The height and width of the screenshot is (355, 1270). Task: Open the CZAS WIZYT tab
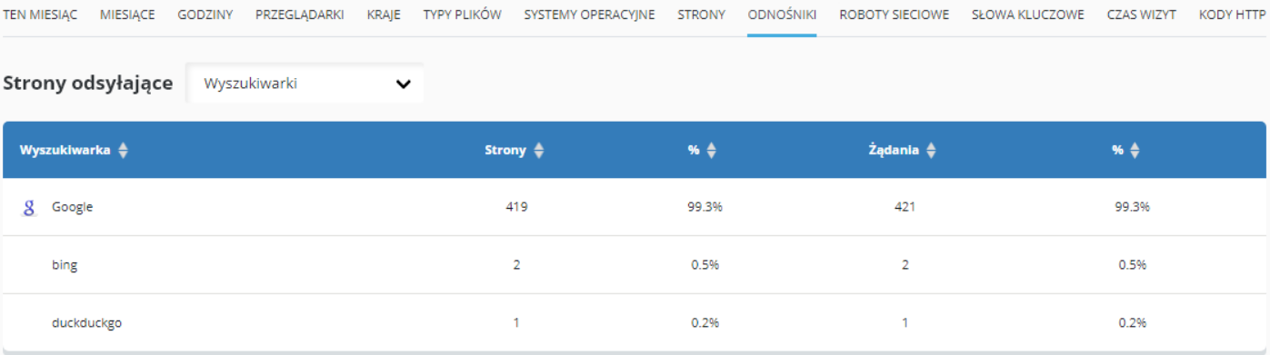1142,15
